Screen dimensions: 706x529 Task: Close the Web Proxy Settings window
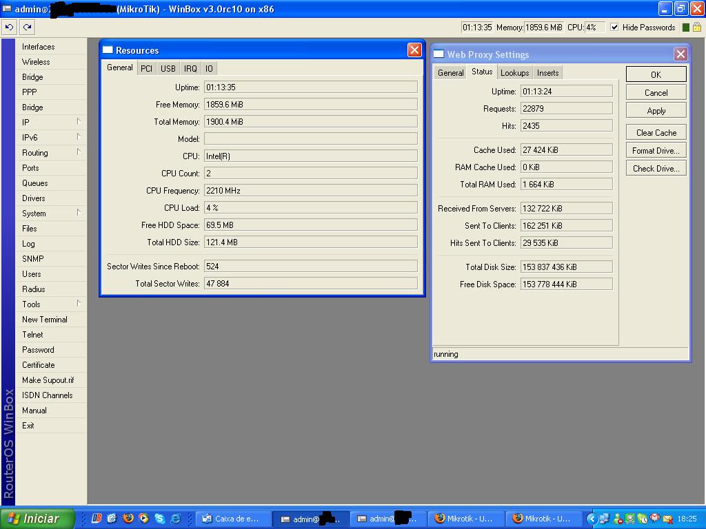tap(680, 54)
